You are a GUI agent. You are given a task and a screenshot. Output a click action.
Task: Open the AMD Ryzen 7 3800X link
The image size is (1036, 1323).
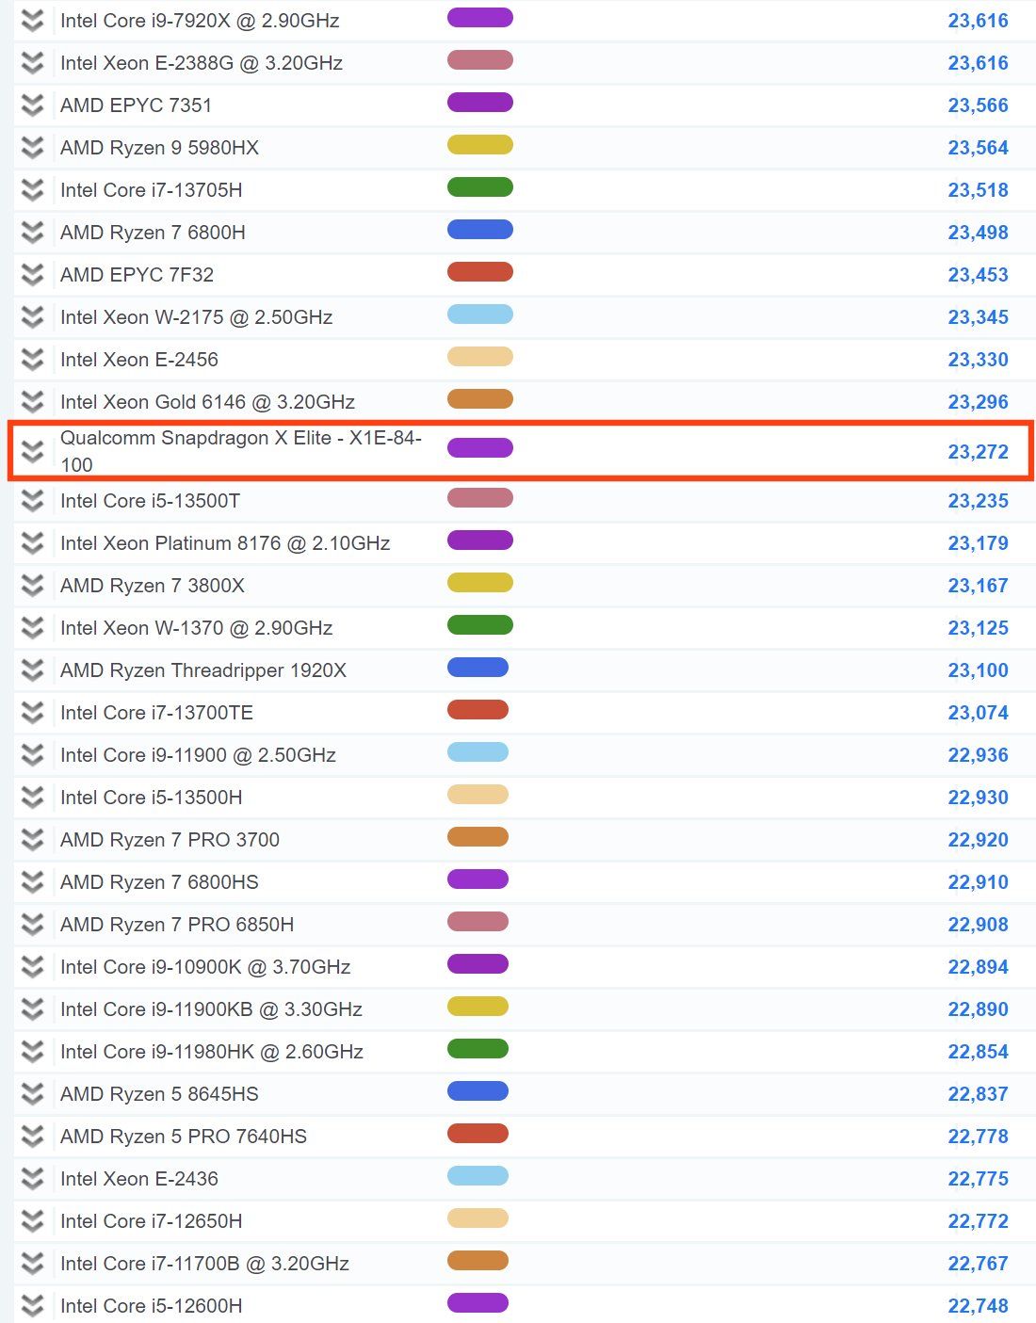click(x=153, y=586)
